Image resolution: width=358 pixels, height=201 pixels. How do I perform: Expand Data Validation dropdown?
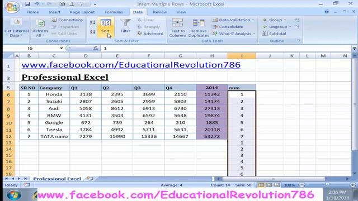253,20
